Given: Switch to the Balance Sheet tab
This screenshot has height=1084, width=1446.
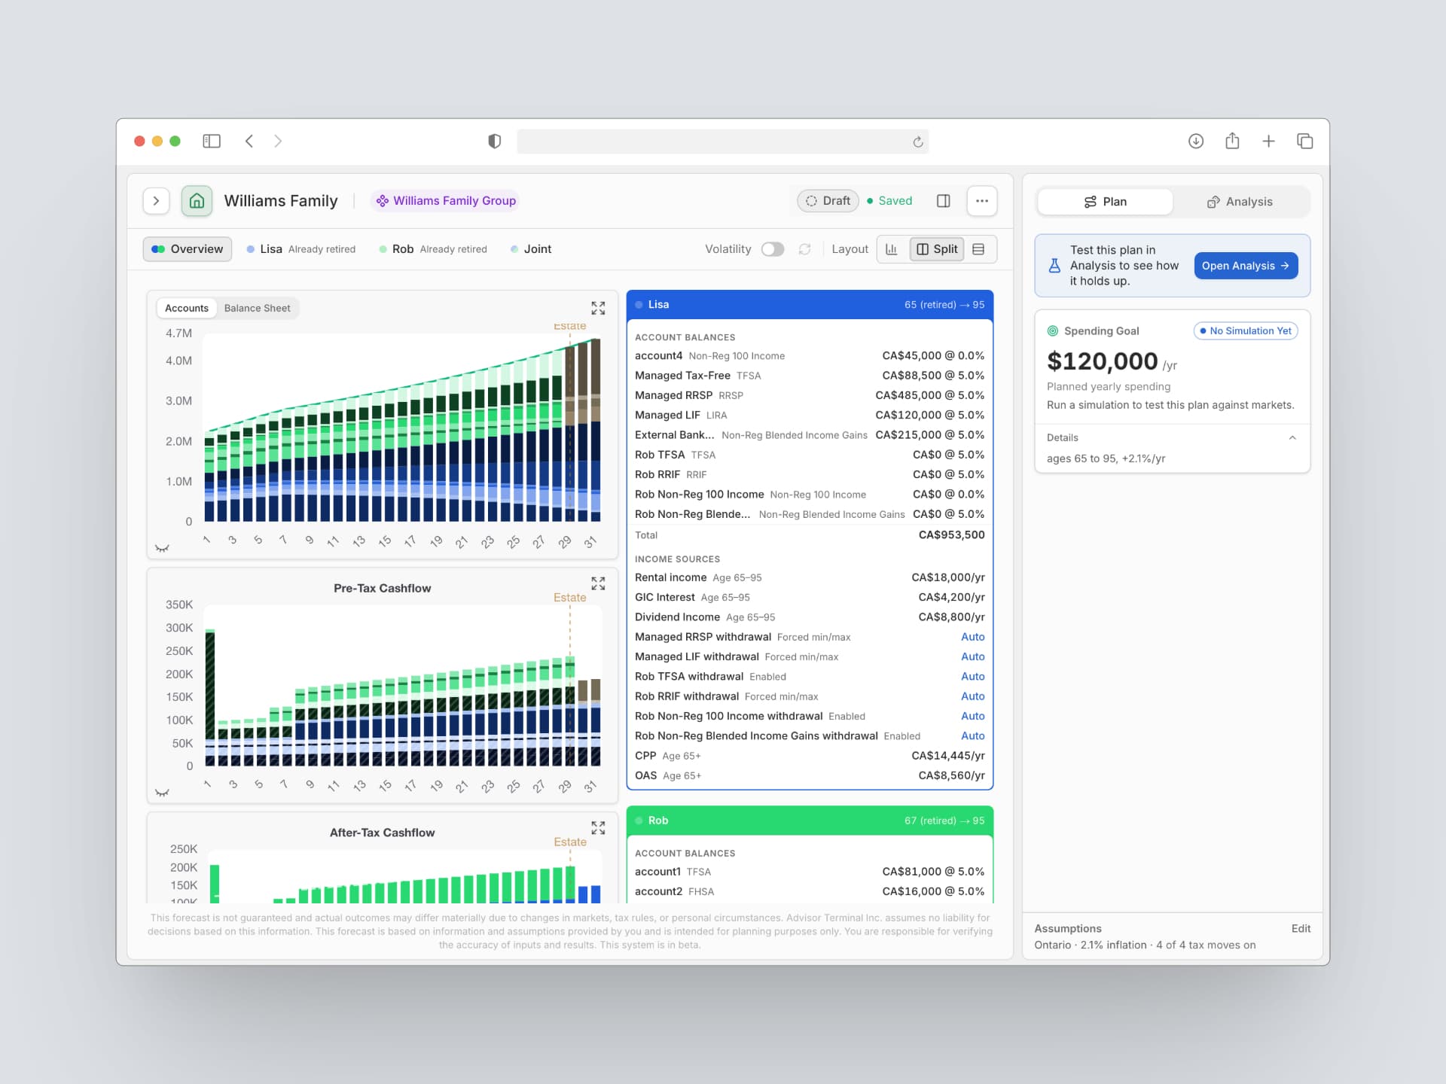Looking at the screenshot, I should tap(257, 308).
